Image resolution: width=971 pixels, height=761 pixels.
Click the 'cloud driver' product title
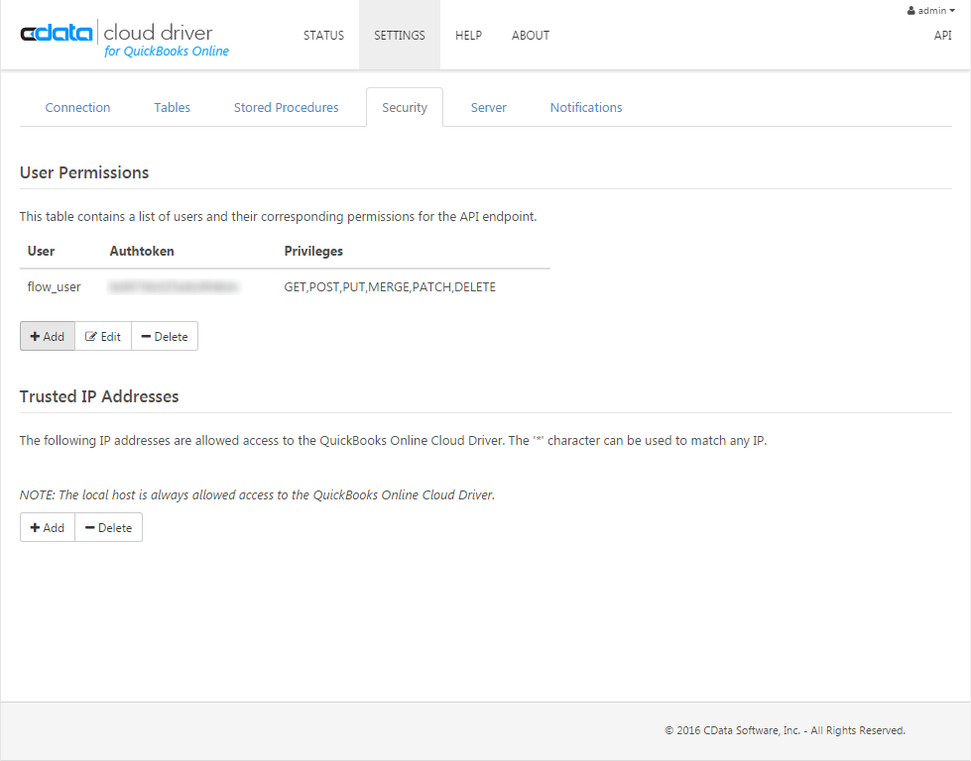coord(158,32)
